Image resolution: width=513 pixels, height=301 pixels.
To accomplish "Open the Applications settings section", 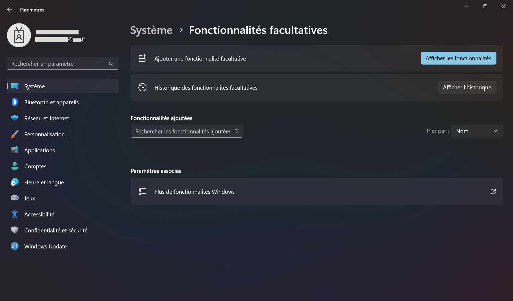I will [40, 150].
